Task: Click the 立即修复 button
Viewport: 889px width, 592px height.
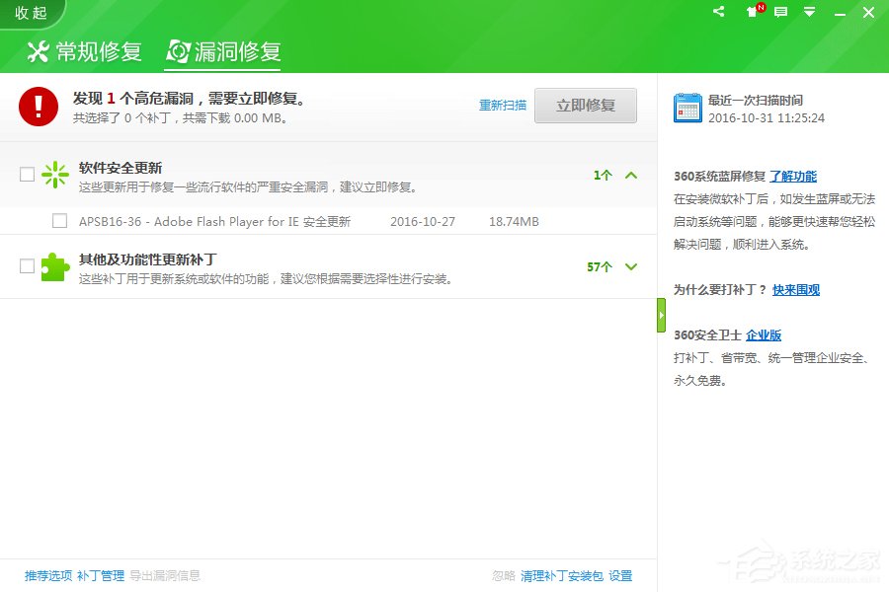Action: click(585, 106)
